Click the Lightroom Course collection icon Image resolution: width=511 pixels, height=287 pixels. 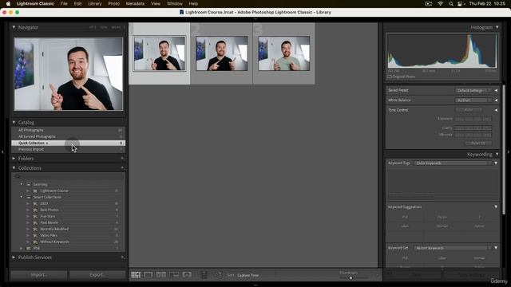coord(35,191)
